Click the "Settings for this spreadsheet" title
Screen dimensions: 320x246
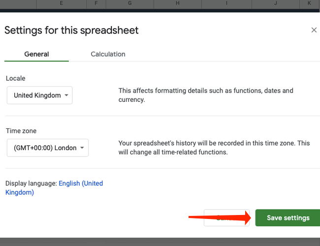pos(71,30)
